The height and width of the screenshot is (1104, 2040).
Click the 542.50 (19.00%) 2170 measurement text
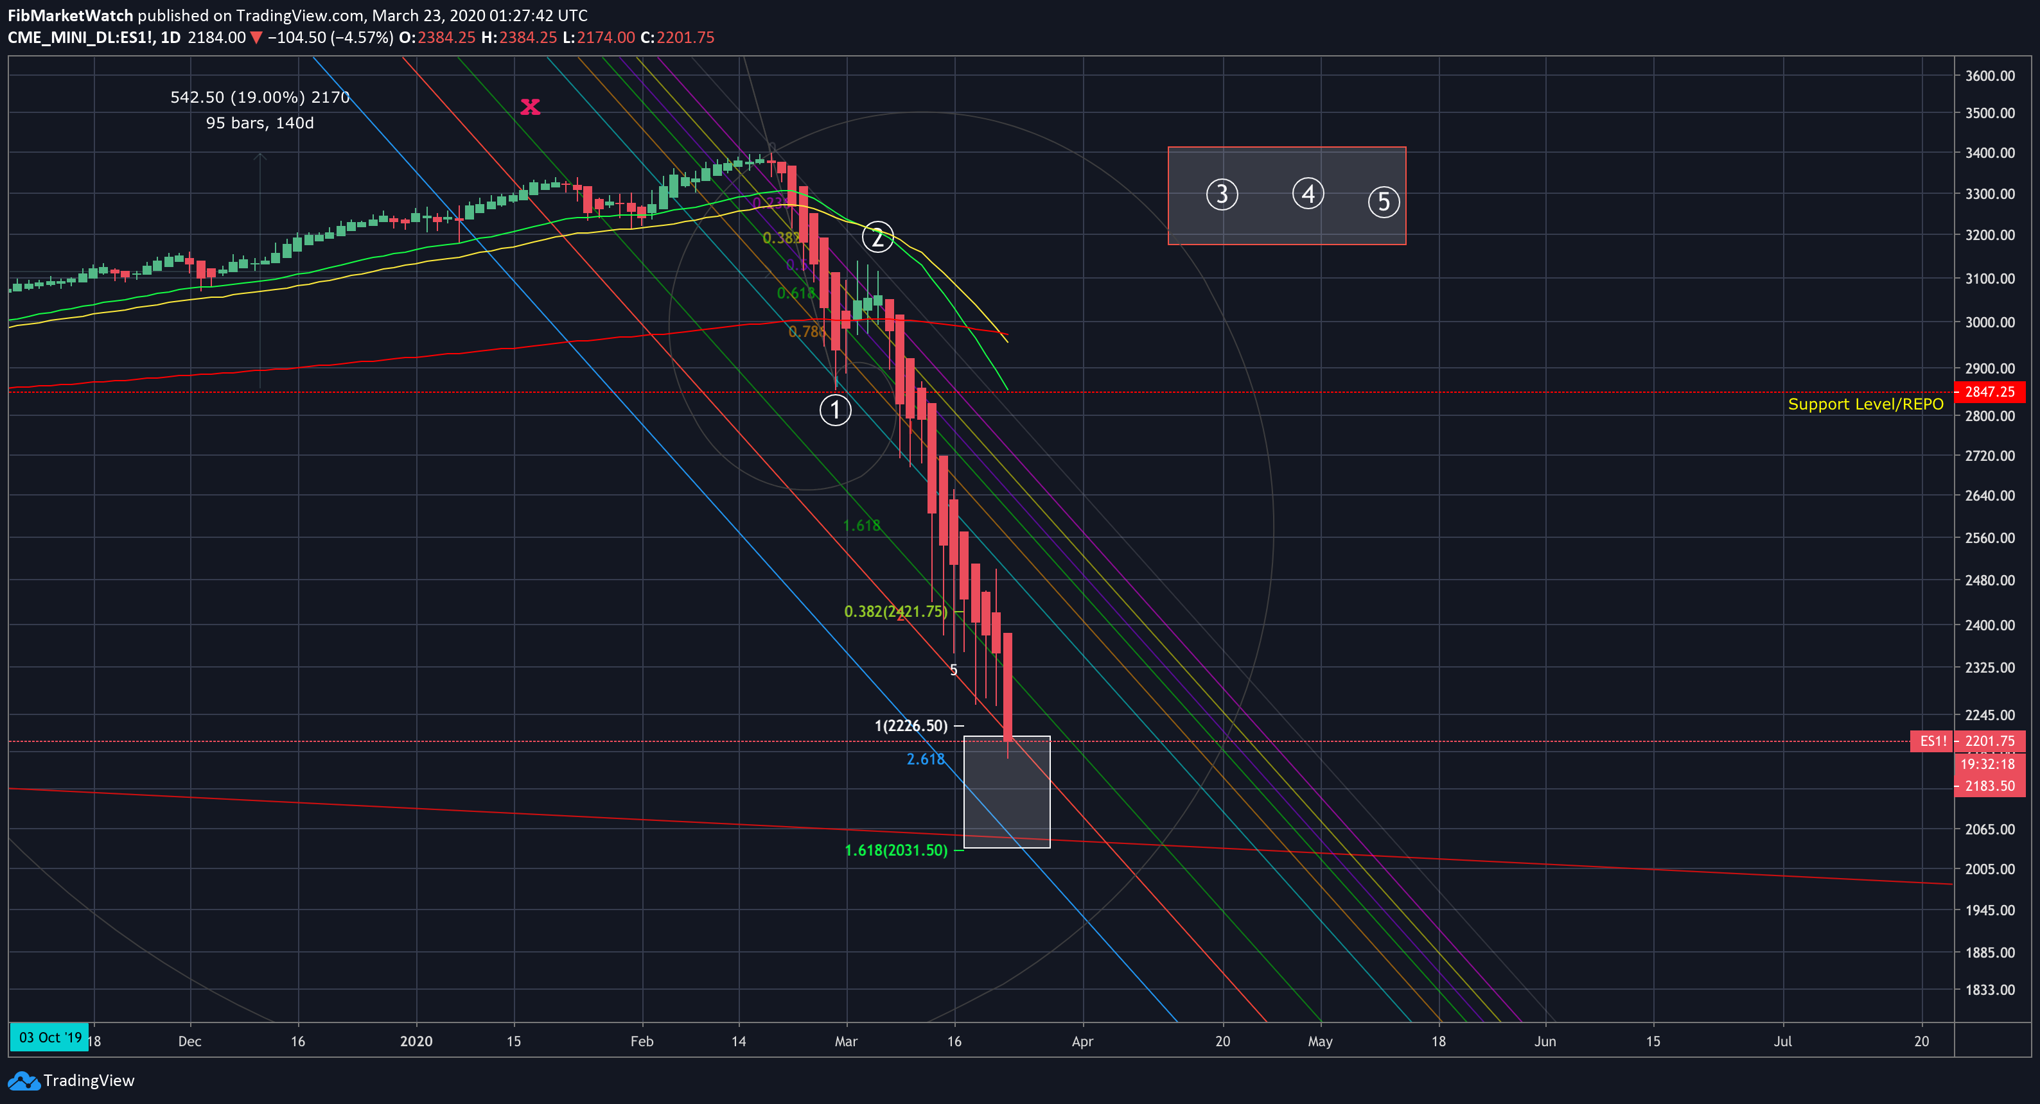tap(259, 98)
